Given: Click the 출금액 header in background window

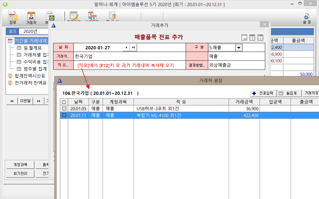Looking at the screenshot, I should point(298,41).
